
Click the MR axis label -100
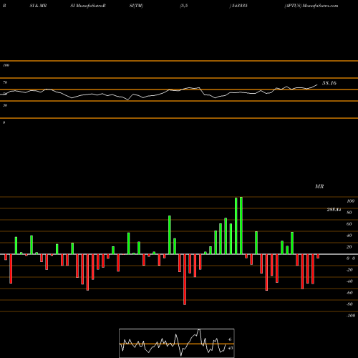pos(351,316)
